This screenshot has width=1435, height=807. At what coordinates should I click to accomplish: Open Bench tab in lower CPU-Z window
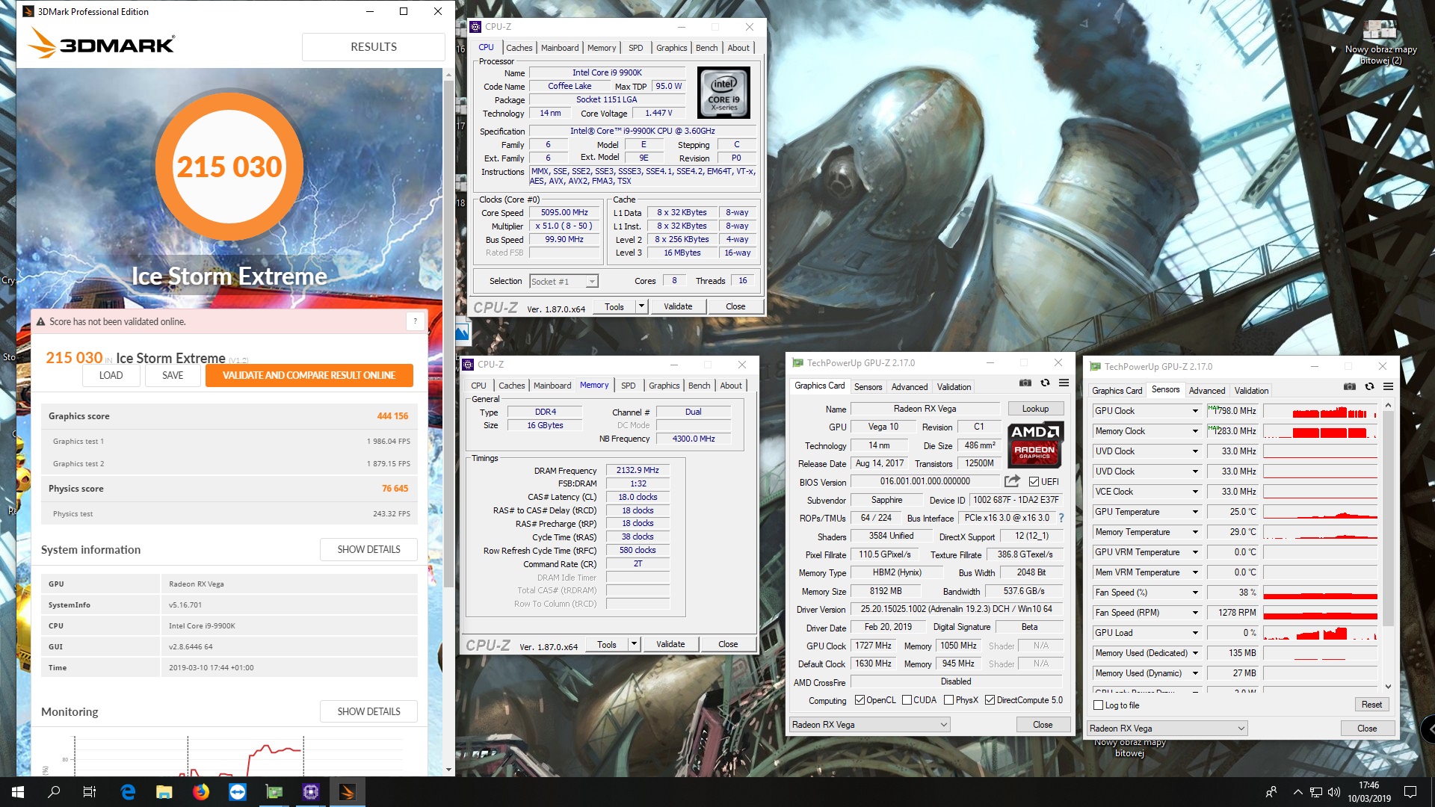(700, 386)
